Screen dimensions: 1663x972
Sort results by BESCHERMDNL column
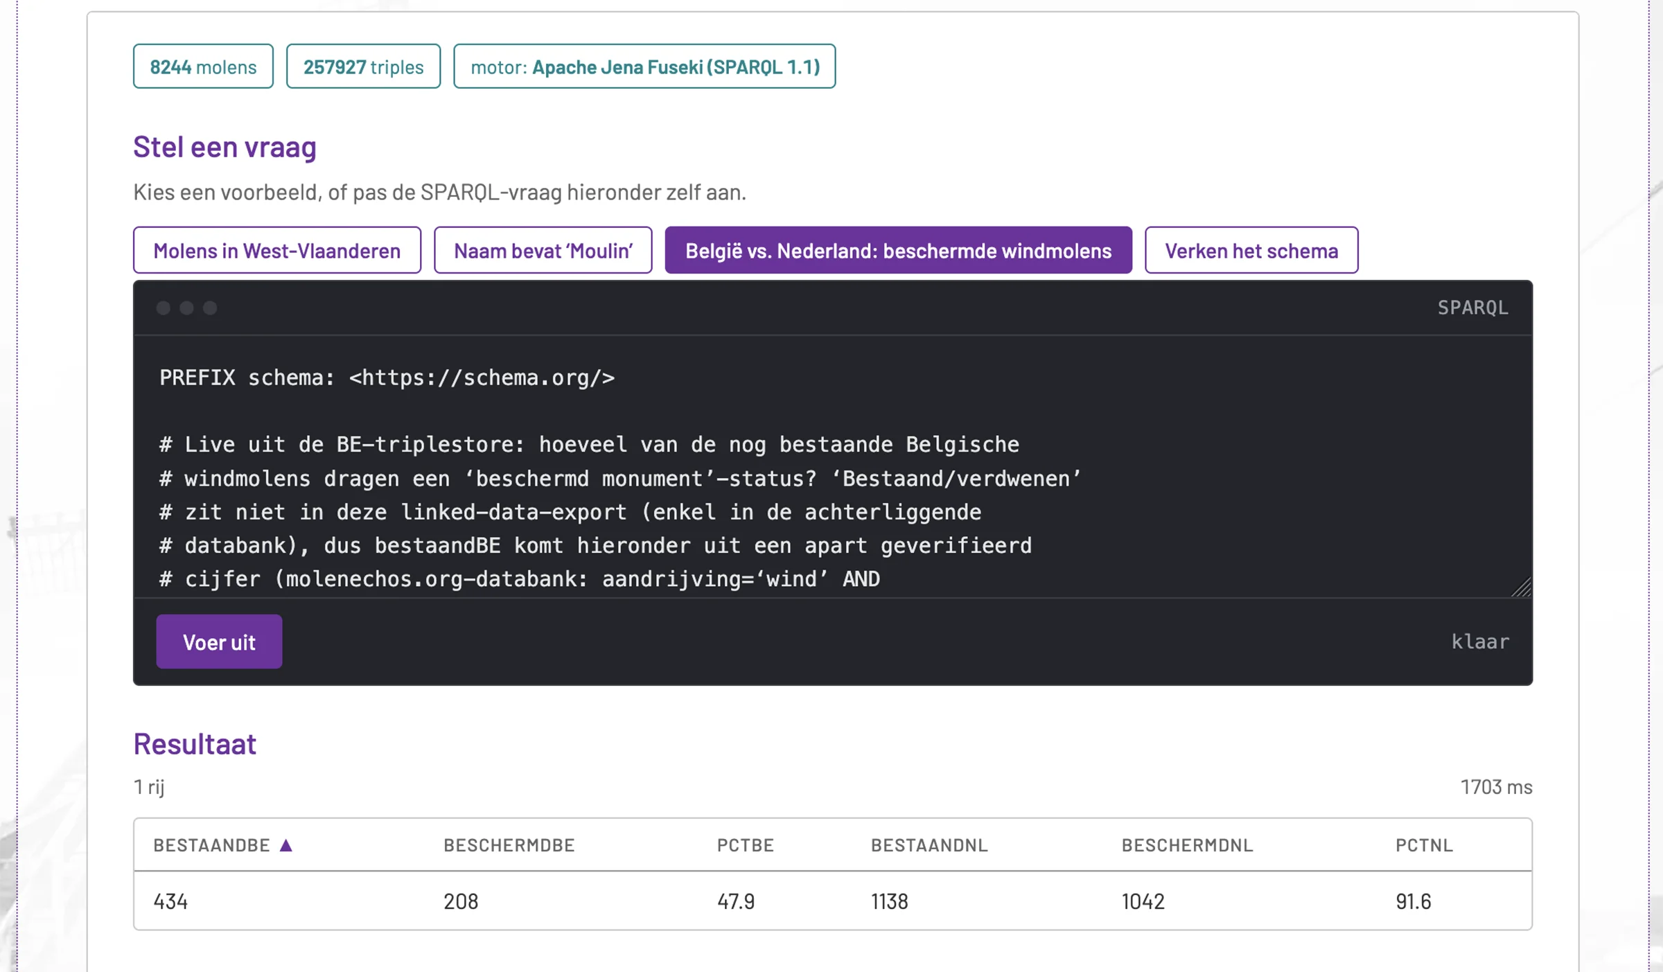(1188, 845)
